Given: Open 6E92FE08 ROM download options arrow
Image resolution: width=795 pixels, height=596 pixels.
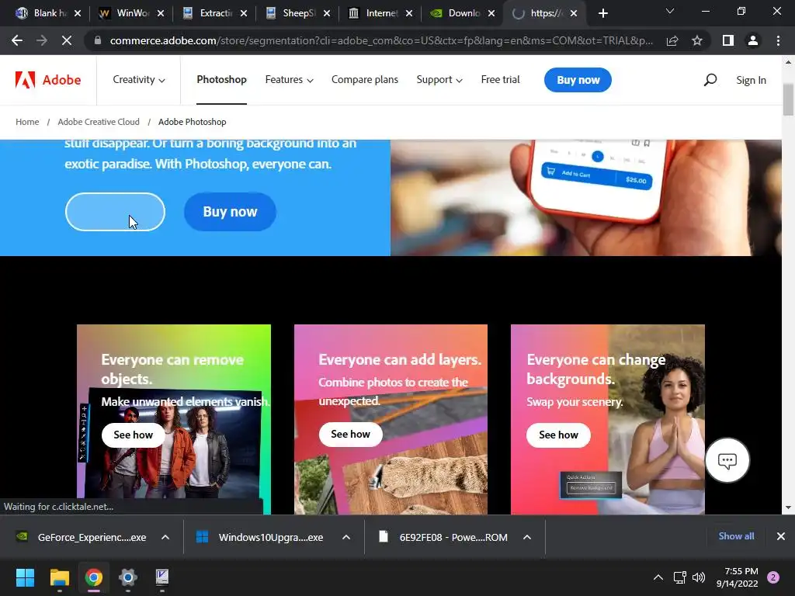Looking at the screenshot, I should point(527,537).
